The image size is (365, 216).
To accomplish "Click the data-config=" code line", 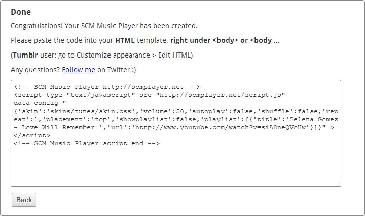I will coord(40,103).
